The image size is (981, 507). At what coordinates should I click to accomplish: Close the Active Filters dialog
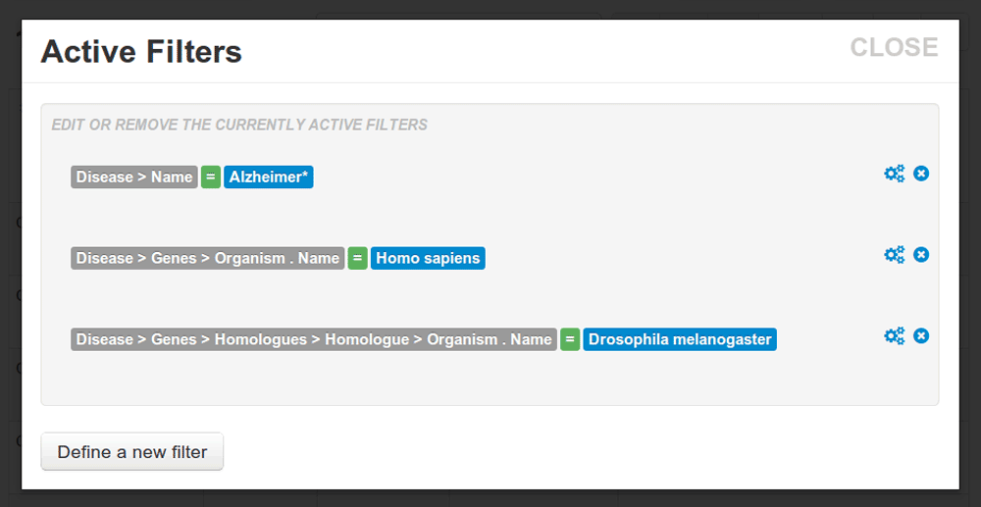(894, 47)
